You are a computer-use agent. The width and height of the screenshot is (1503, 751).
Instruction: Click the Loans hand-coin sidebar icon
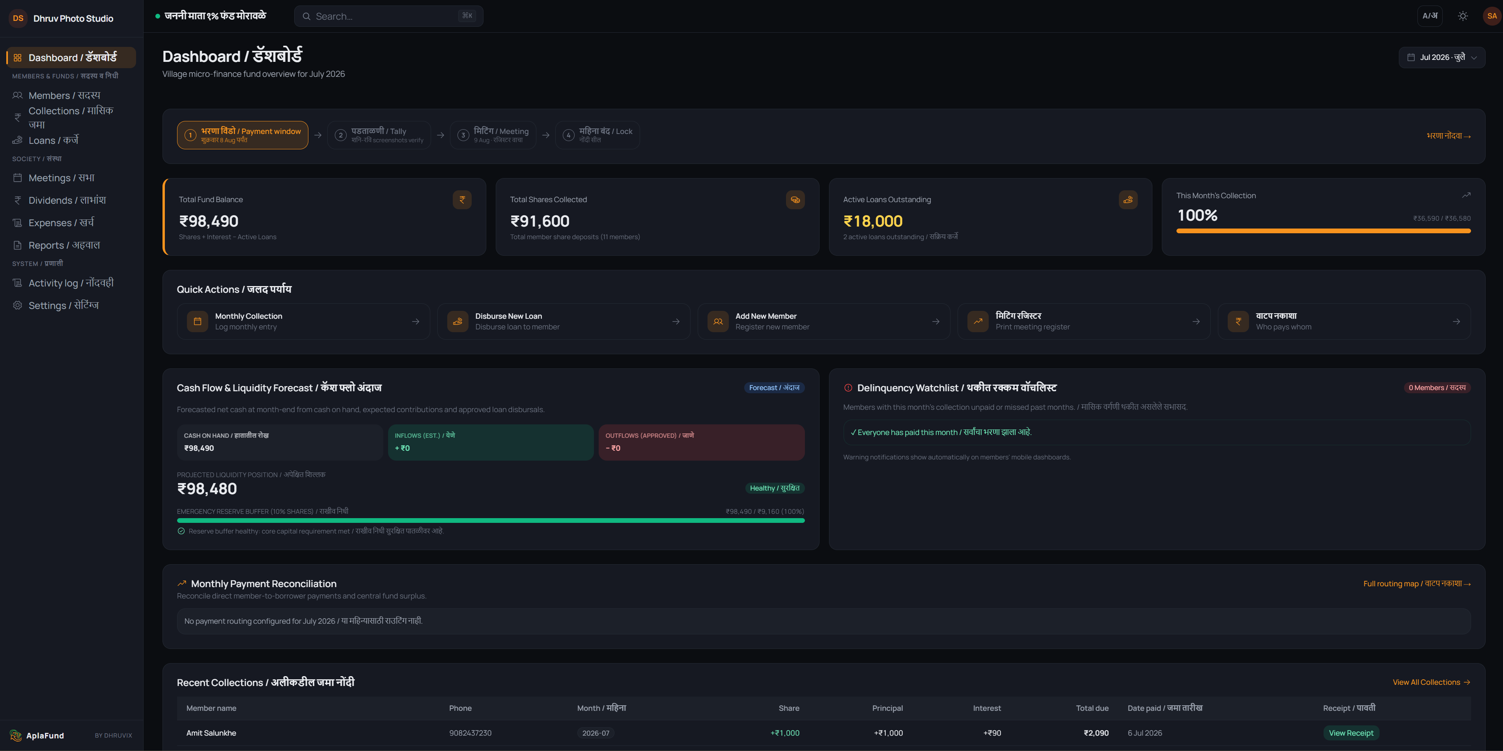tap(17, 140)
